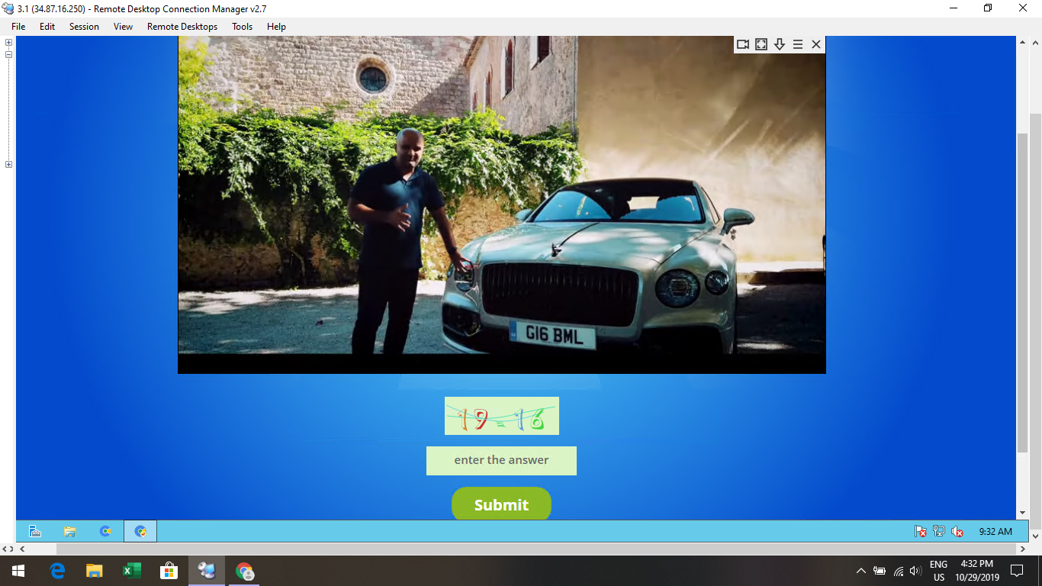Click the remote page scroll-up arrow
This screenshot has width=1042, height=586.
point(1022,43)
